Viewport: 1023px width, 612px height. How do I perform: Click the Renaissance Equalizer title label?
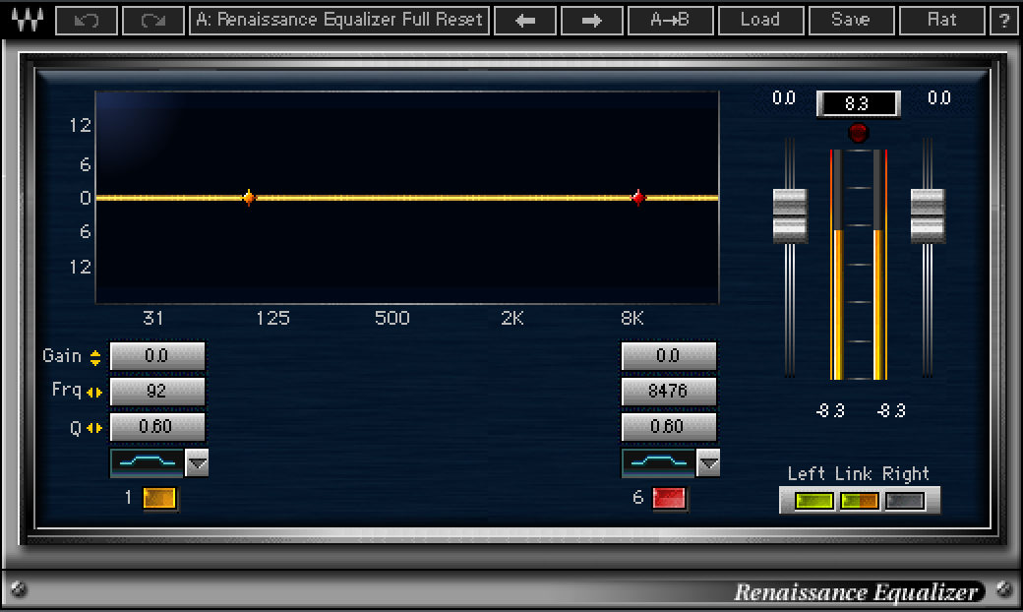pyautogui.click(x=856, y=591)
